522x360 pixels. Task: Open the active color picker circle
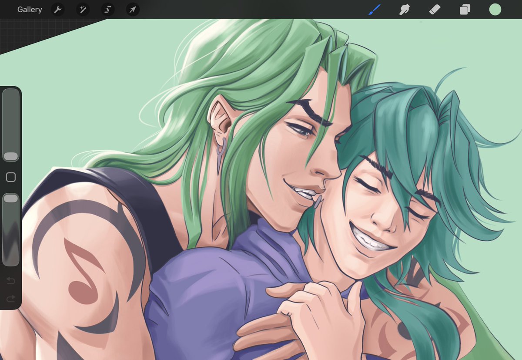pyautogui.click(x=495, y=10)
